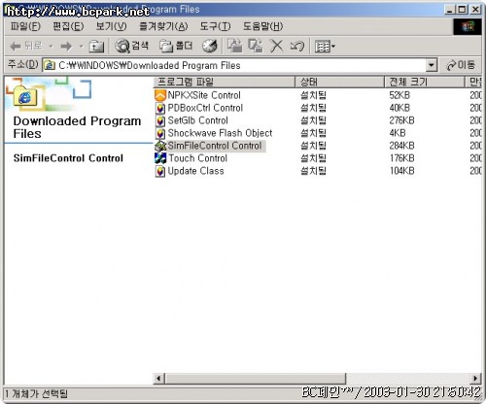Minimize the window

tap(450, 10)
